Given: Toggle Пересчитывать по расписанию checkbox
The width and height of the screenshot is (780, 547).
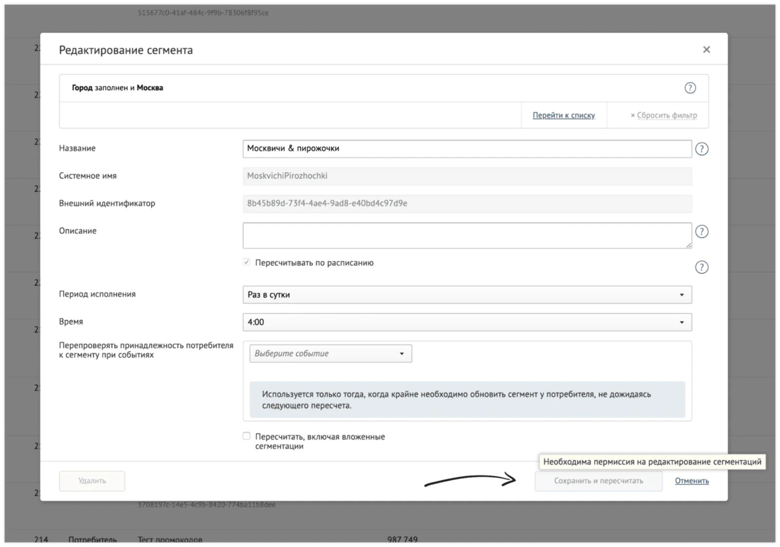Looking at the screenshot, I should [x=247, y=262].
